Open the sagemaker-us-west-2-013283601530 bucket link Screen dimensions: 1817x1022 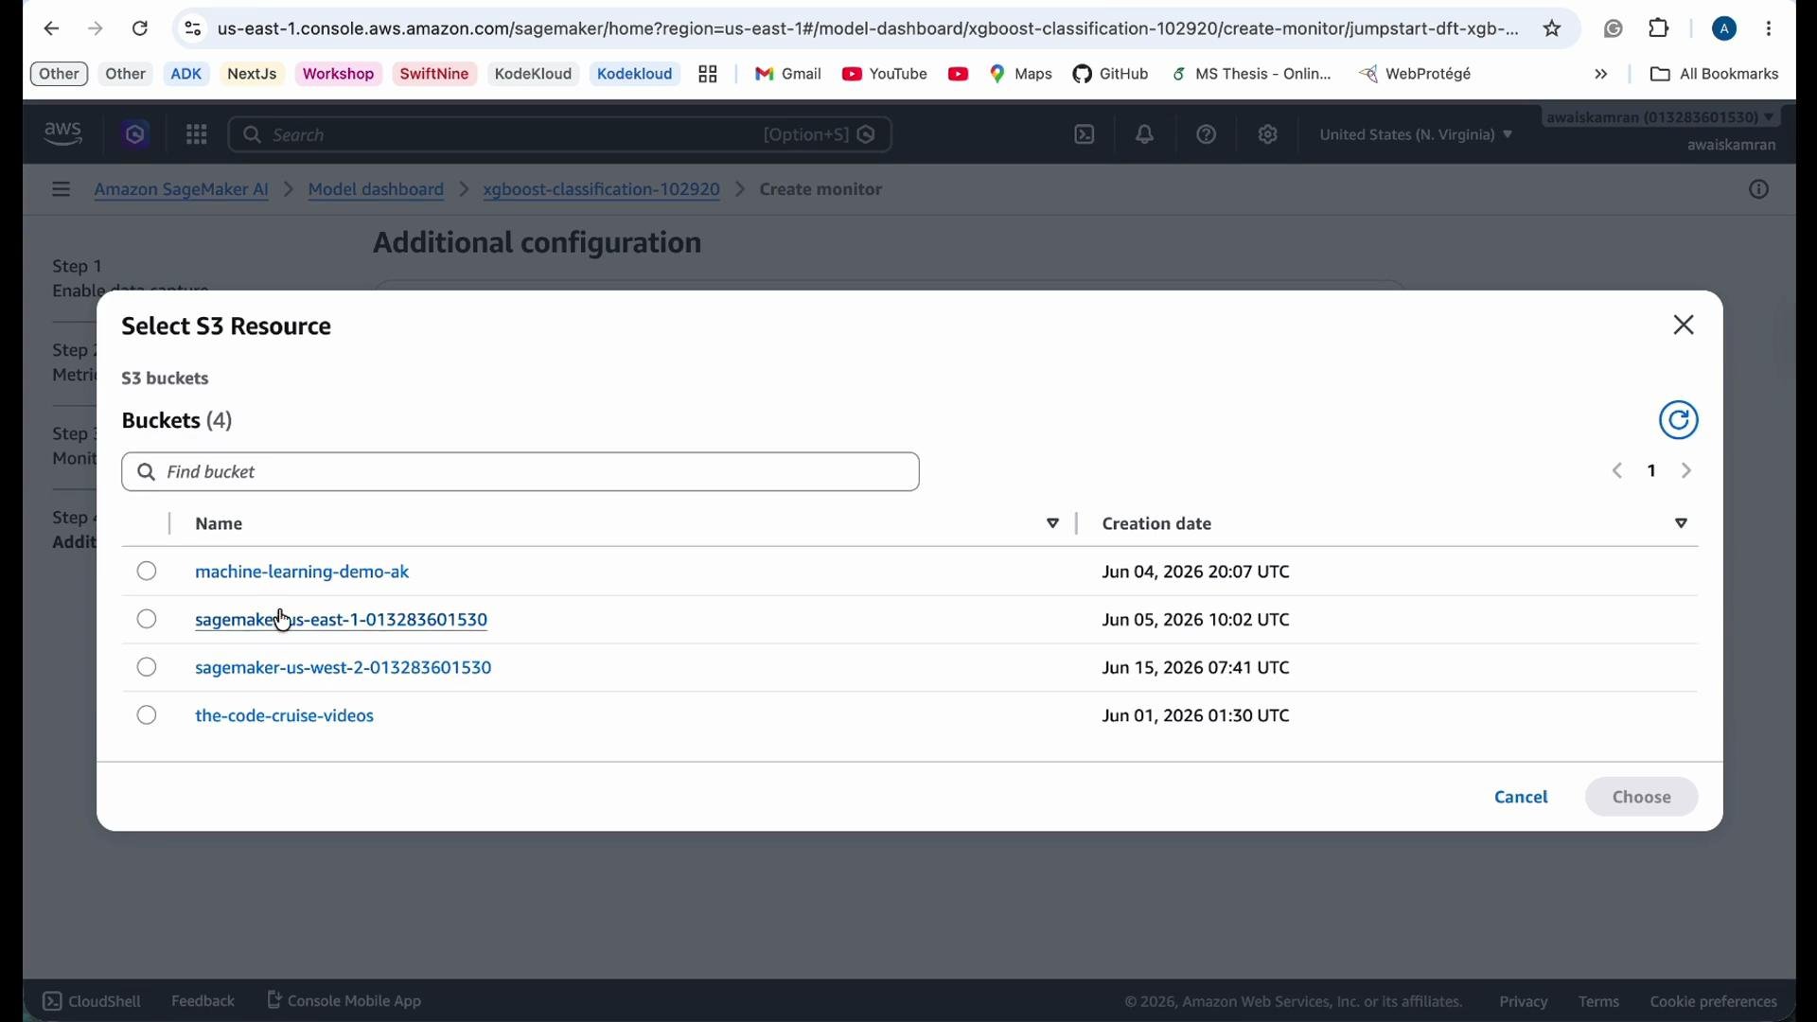(344, 669)
